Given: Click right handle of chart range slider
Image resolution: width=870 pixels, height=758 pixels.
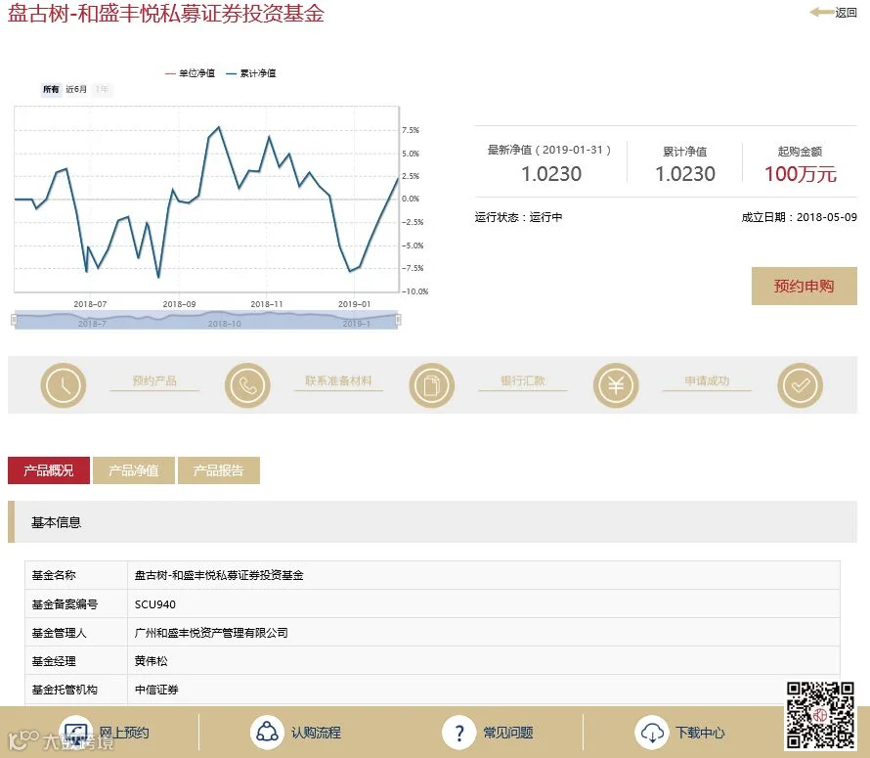Looking at the screenshot, I should pyautogui.click(x=398, y=319).
